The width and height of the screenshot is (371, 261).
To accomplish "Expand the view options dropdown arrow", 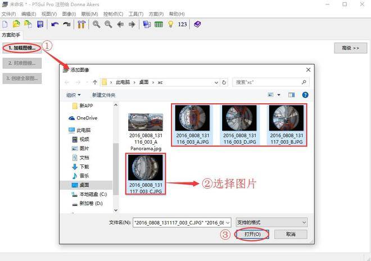I will coord(279,95).
